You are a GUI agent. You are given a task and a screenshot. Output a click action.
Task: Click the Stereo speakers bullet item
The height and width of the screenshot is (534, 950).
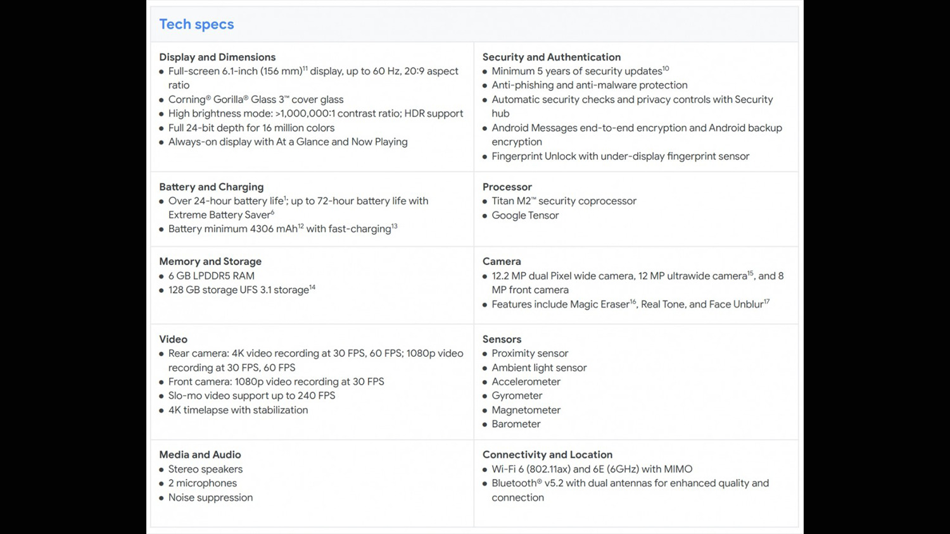pos(205,469)
